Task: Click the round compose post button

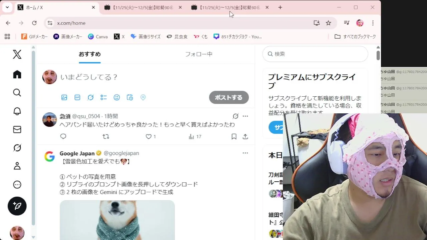Action: pos(17,206)
